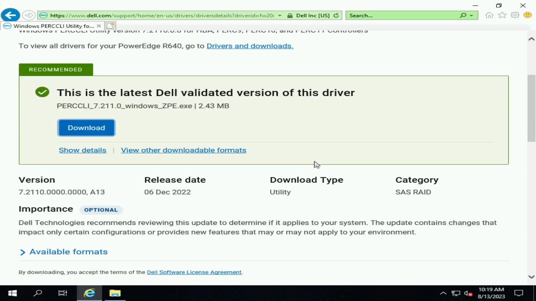Image resolution: width=536 pixels, height=301 pixels.
Task: Open Show details for this driver
Action: (x=82, y=150)
